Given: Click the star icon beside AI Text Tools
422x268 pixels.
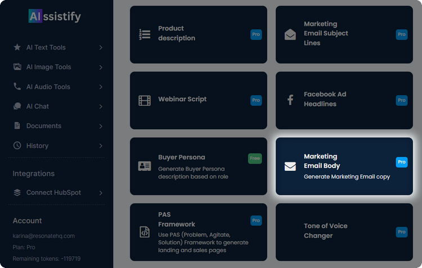Looking at the screenshot, I should [x=17, y=47].
